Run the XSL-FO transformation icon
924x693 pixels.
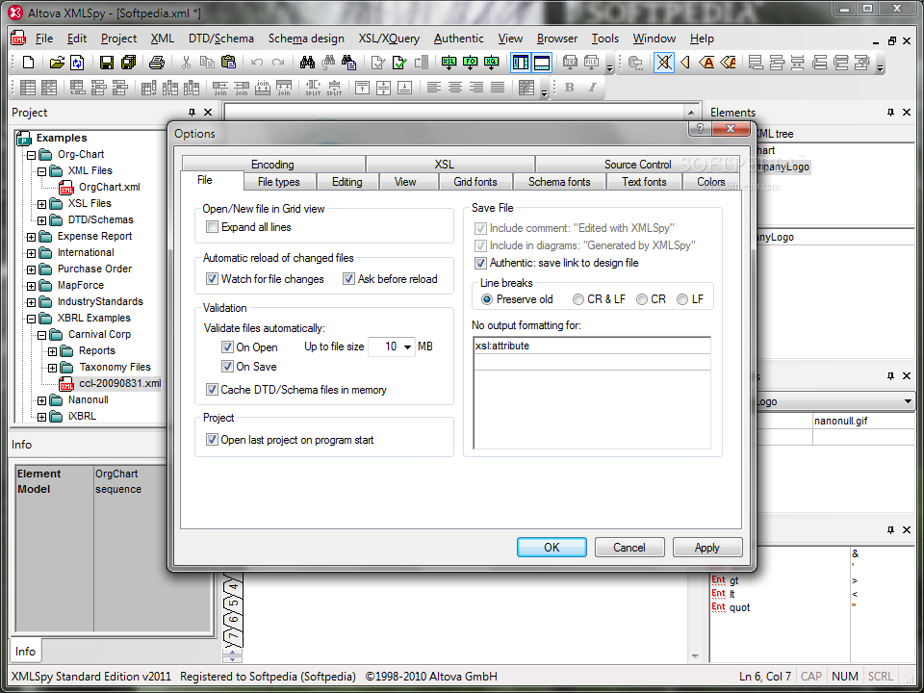click(471, 62)
